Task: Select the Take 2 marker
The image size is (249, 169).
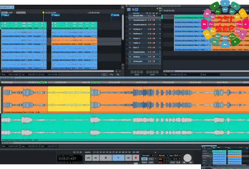Action: pos(56,15)
